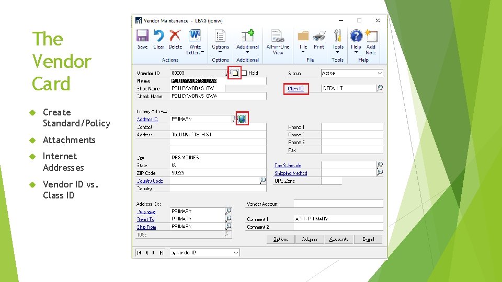The width and height of the screenshot is (502, 282).
Task: Open the sort dropdown 'by Vendor ID'
Action: 204,253
